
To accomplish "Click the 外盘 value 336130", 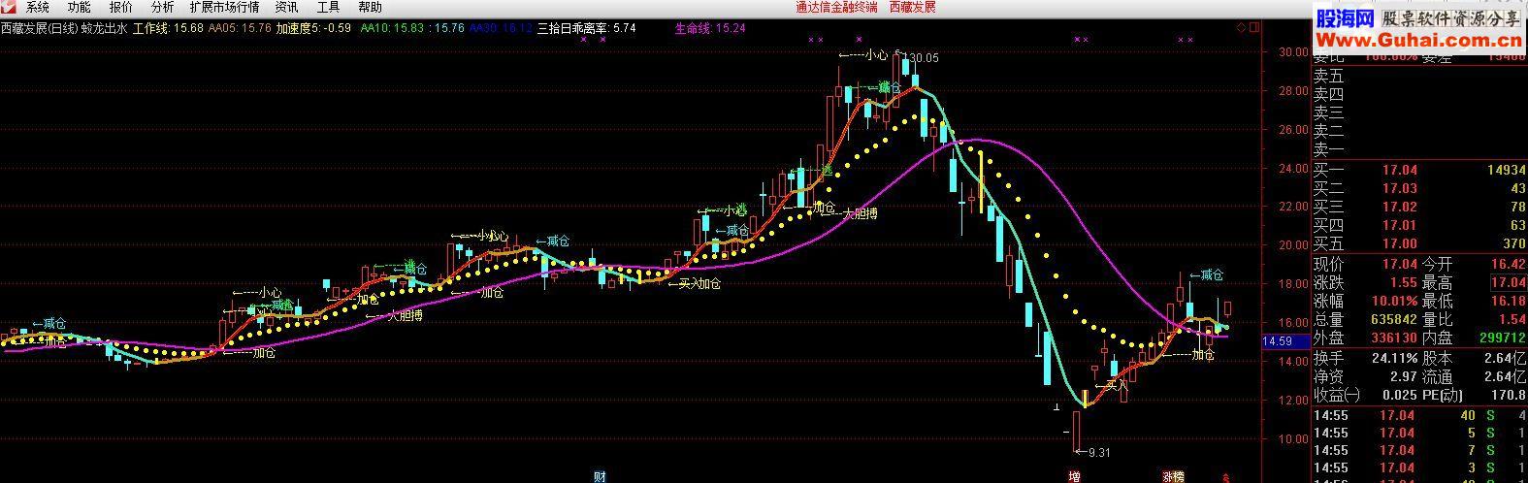I will point(1394,338).
